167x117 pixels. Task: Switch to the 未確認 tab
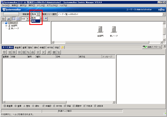pos(42,48)
